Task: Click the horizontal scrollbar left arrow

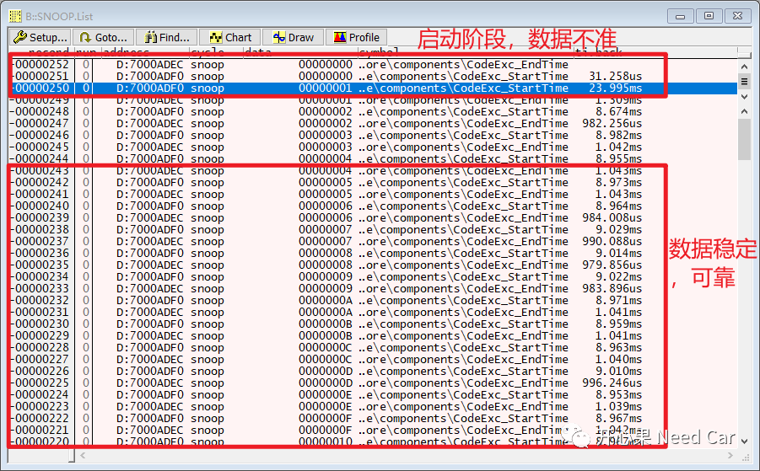Action: (x=84, y=456)
